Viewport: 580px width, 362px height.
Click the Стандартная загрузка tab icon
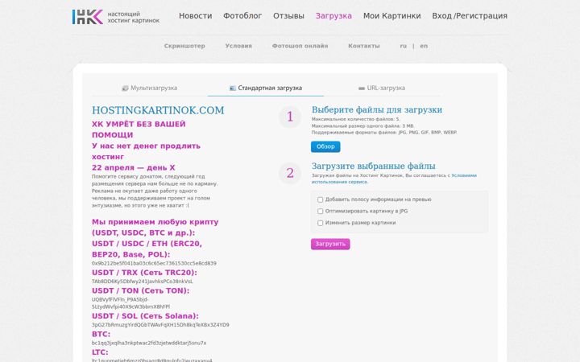233,88
